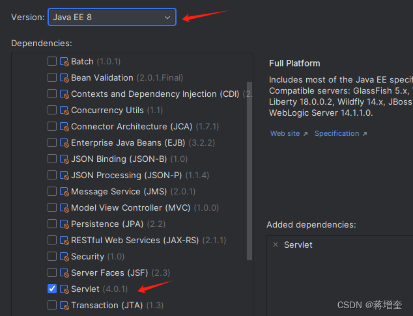The height and width of the screenshot is (316, 413).
Task: Click the Batch library icon
Action: 64,62
